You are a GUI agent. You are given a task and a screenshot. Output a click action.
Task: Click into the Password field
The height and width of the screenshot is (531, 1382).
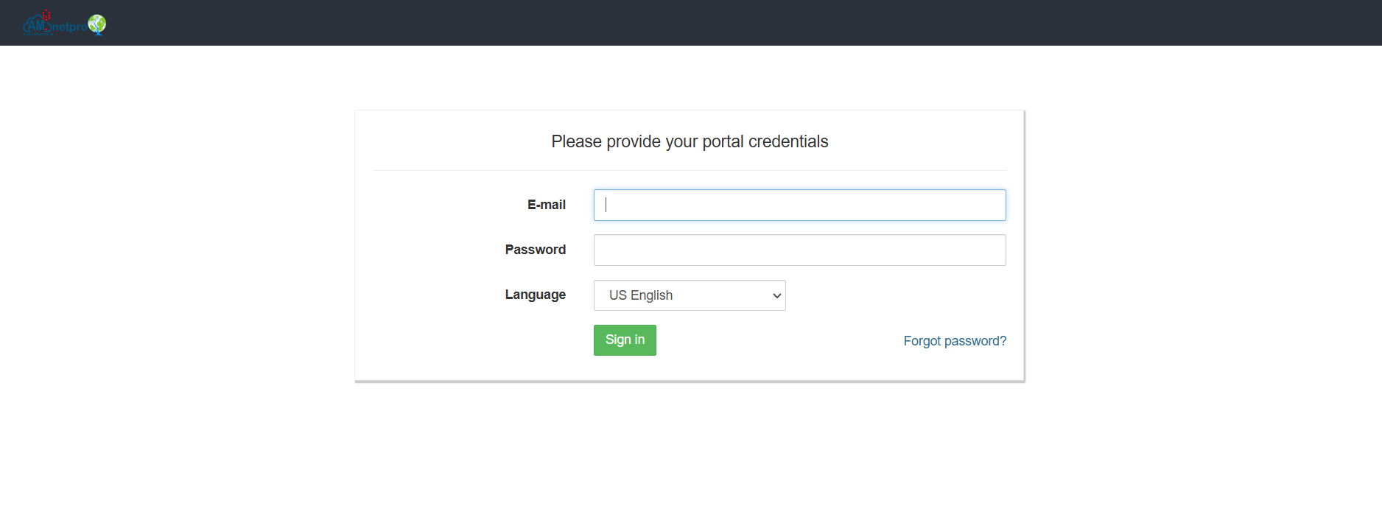click(x=799, y=250)
